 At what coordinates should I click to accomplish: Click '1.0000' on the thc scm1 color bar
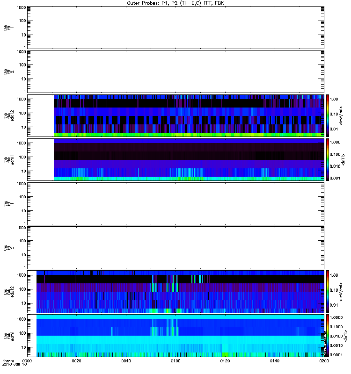click(336, 317)
